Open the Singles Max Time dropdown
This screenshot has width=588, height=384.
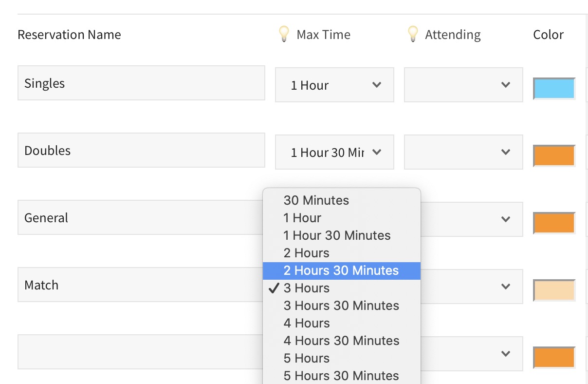[x=334, y=85]
